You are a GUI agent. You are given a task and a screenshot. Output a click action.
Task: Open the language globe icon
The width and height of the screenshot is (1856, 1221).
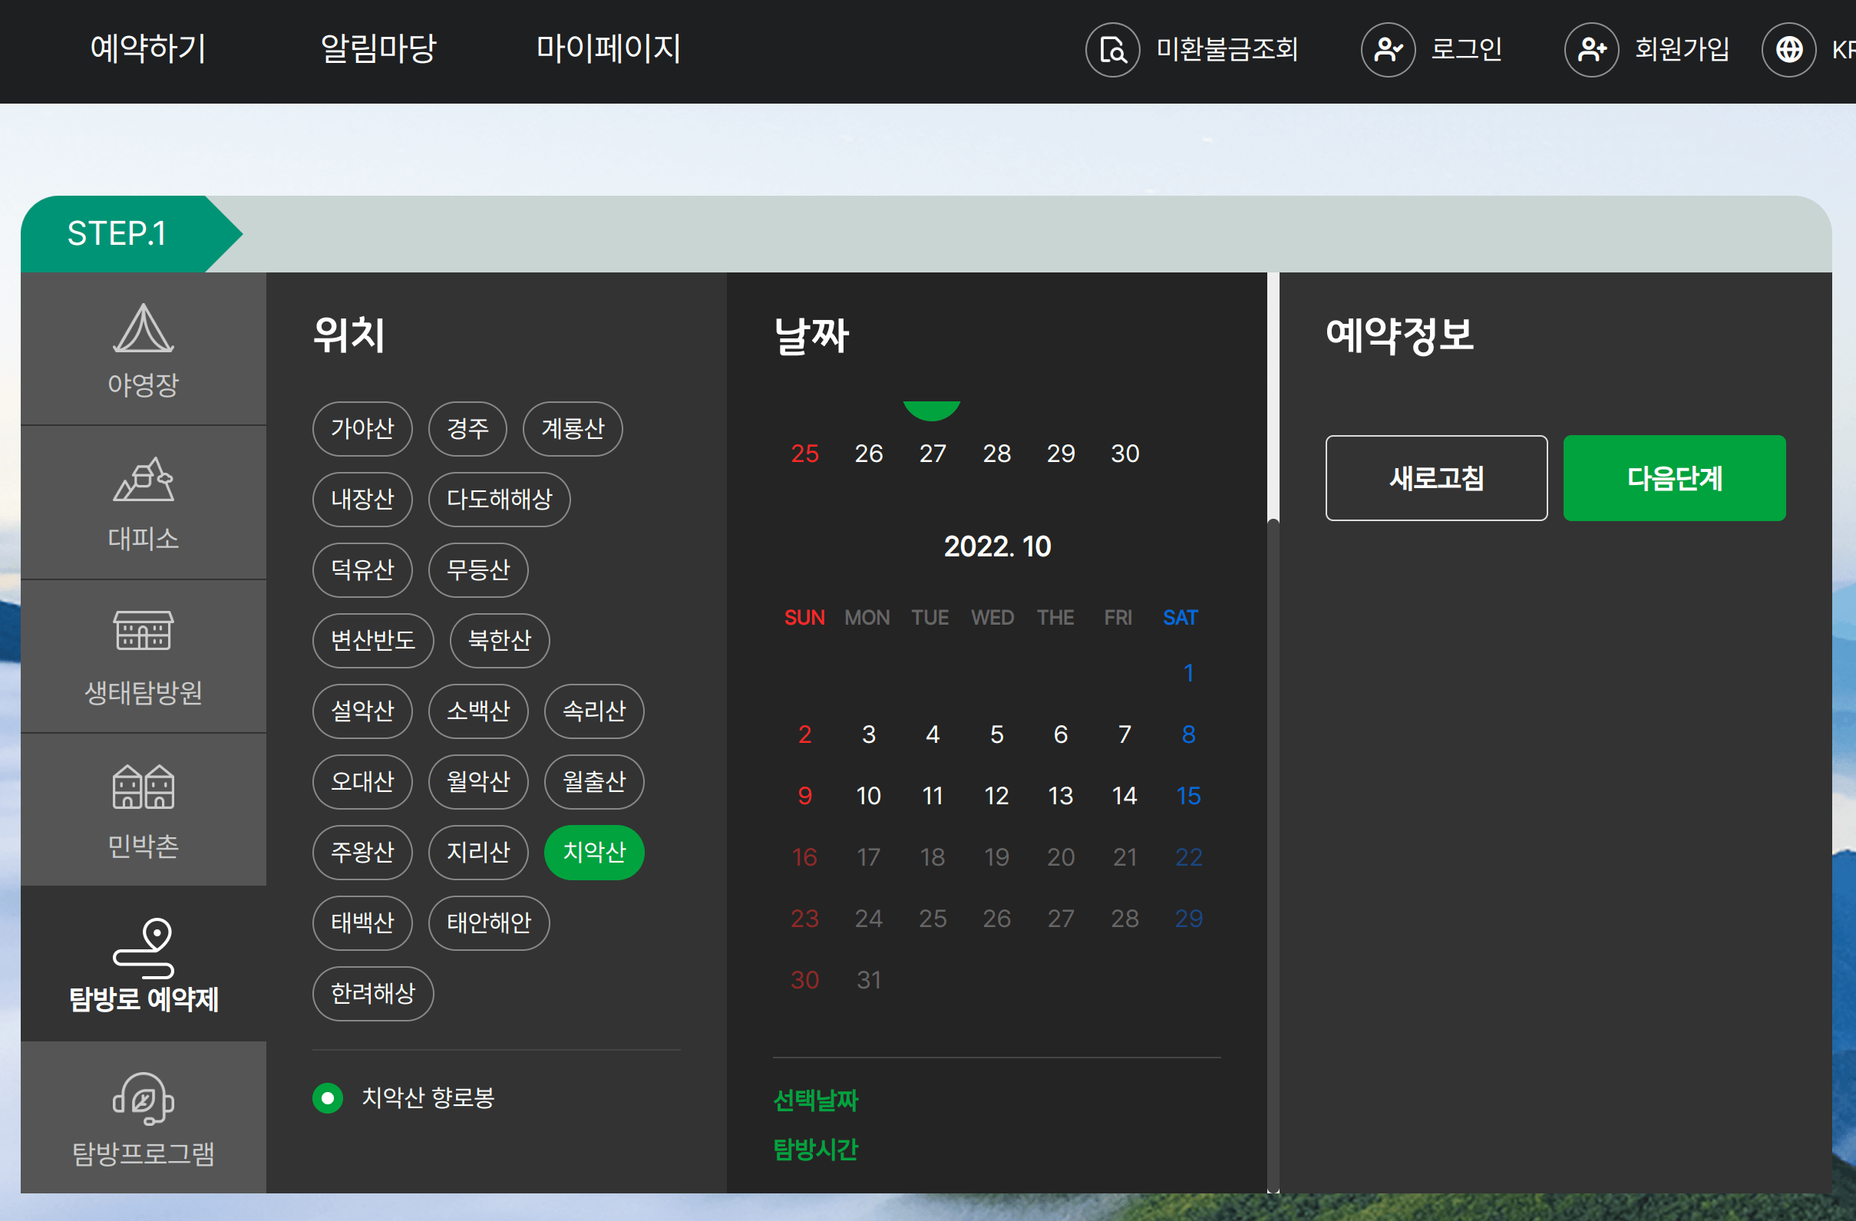point(1789,49)
